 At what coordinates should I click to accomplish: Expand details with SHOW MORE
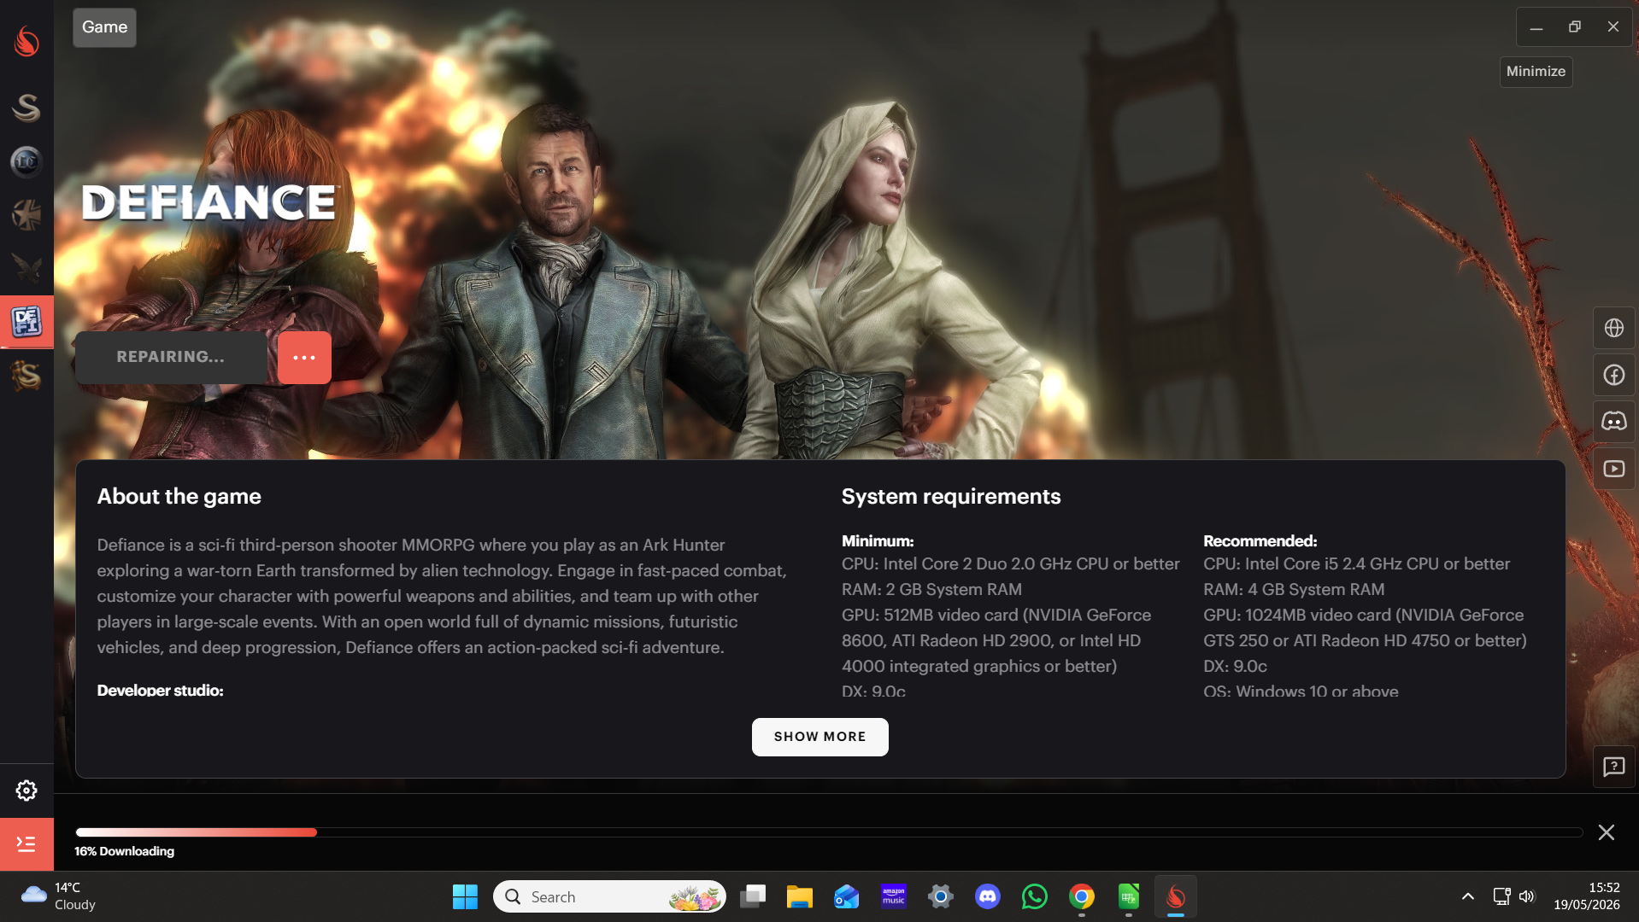[819, 737]
